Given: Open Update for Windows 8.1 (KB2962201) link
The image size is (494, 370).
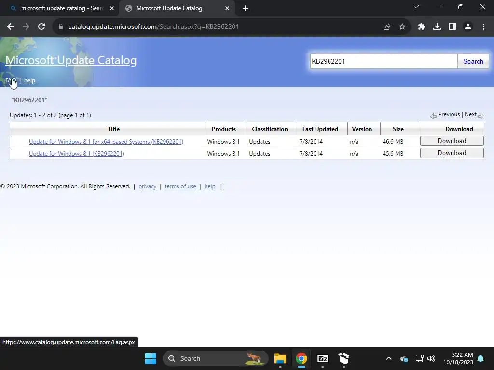Looking at the screenshot, I should coord(77,154).
